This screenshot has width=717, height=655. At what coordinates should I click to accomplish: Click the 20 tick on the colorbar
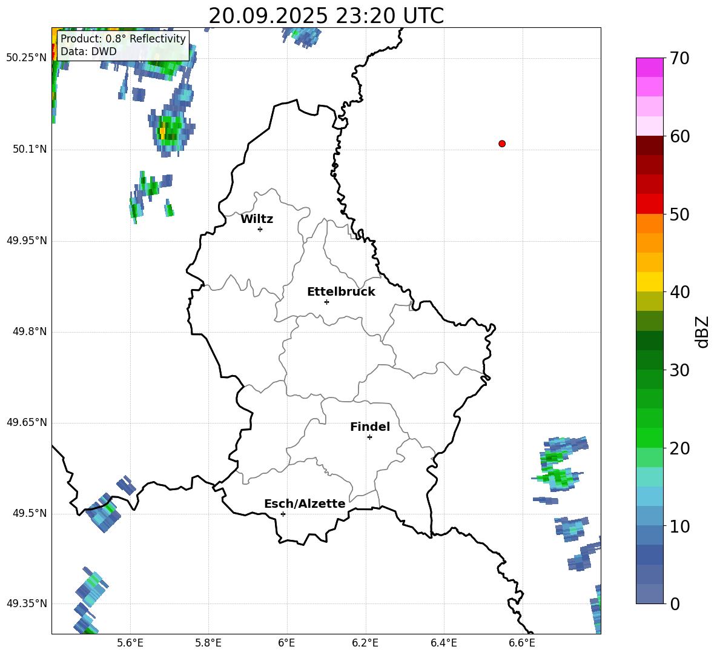(x=679, y=448)
